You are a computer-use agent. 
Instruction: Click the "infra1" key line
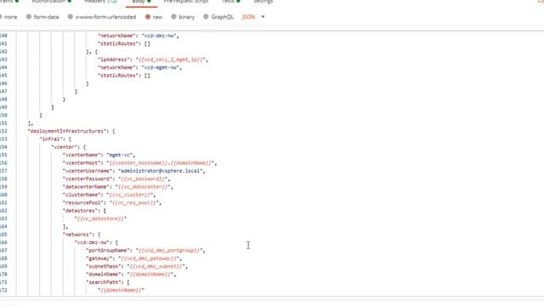pyautogui.click(x=55, y=139)
